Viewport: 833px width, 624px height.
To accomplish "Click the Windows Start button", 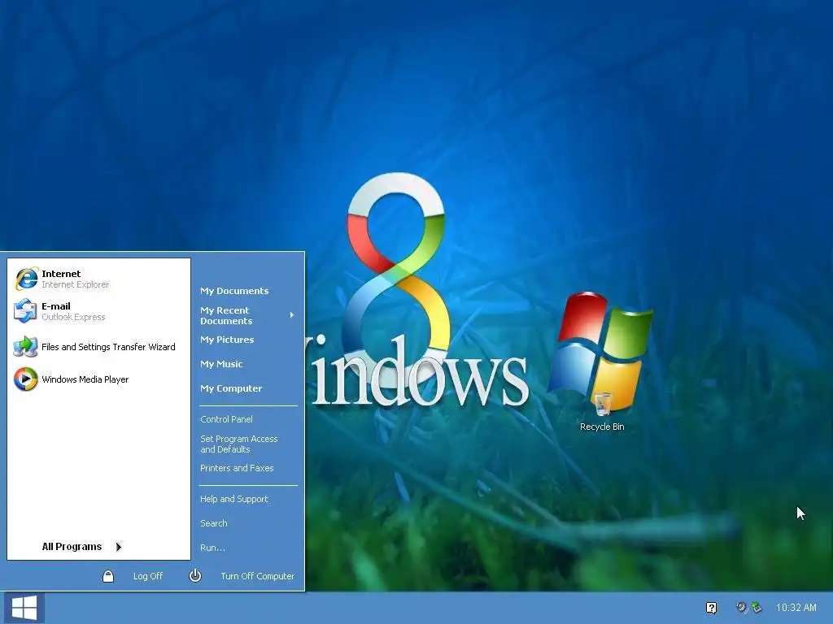I will 24,608.
